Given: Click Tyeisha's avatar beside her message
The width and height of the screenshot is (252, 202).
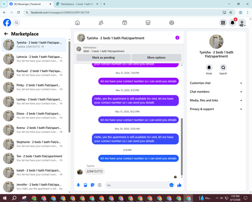Looking at the screenshot, I should tap(80, 172).
